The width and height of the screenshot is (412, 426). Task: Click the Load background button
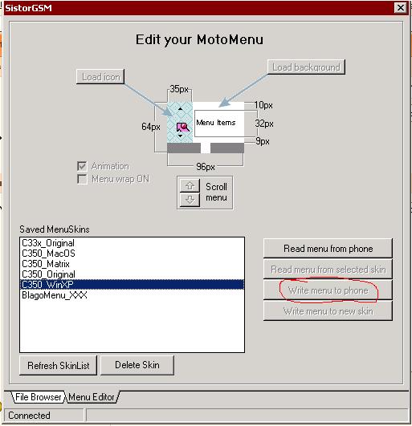click(306, 67)
